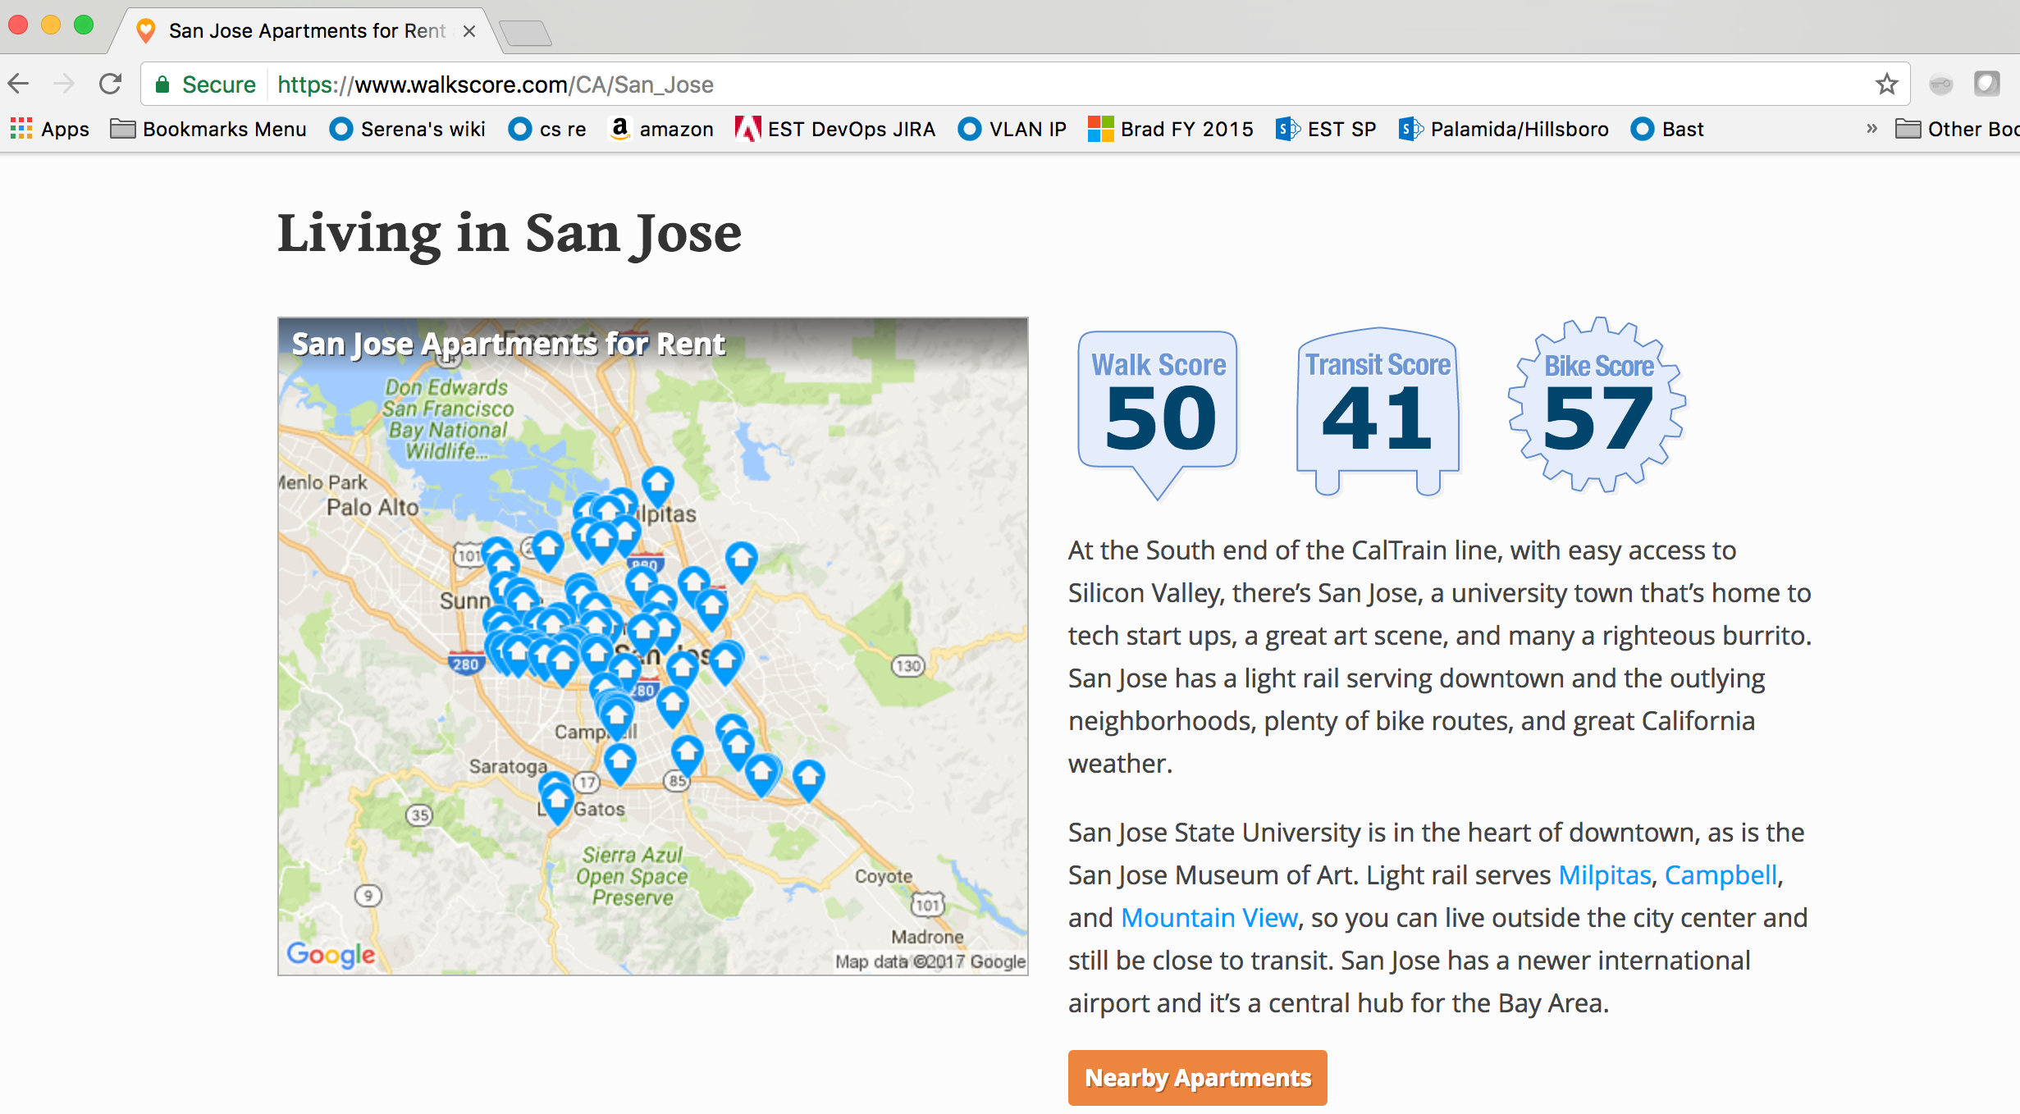The width and height of the screenshot is (2020, 1114).
Task: Click the green Secure padlock icon
Action: pos(162,84)
